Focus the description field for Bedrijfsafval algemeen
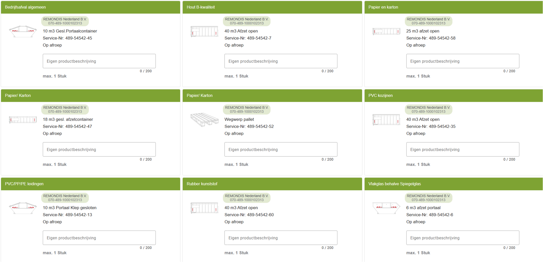The height and width of the screenshot is (262, 543). [99, 61]
